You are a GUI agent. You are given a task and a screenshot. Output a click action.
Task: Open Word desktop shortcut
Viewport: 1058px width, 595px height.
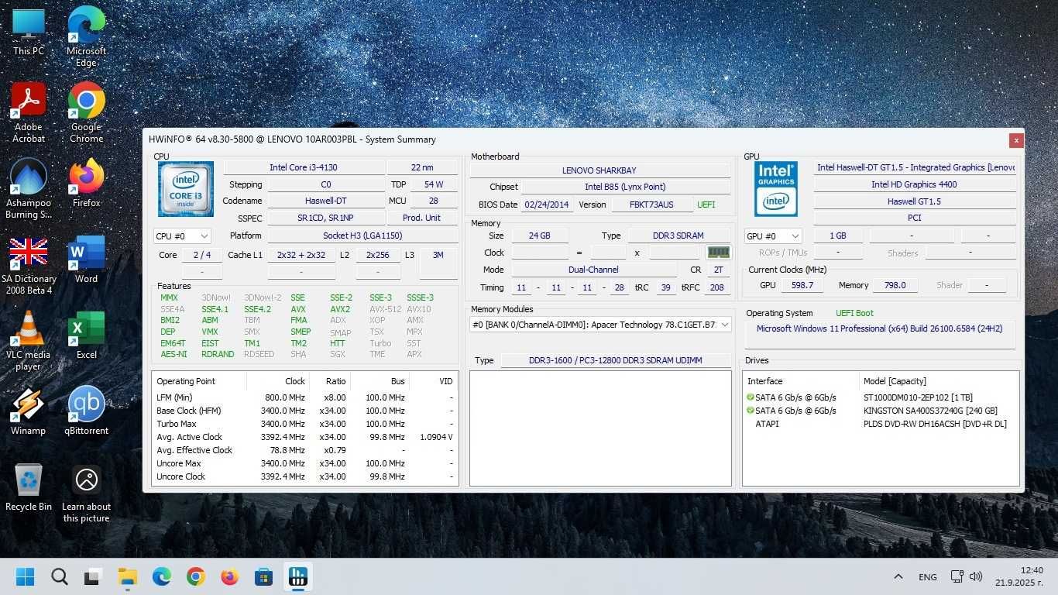86,259
